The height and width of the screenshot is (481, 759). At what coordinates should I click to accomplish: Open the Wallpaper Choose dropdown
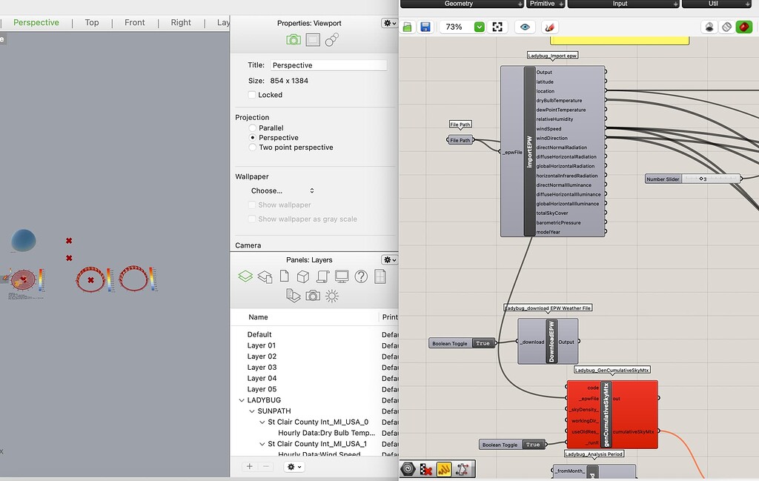[282, 190]
